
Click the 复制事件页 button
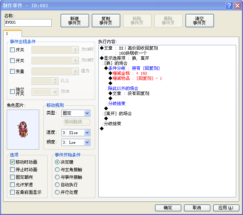coord(106,20)
